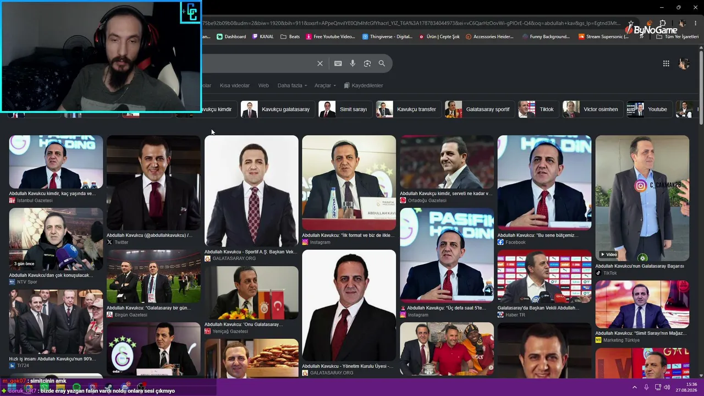
Task: Open the Yönetim Kurulu Üyesi portrait image
Action: (349, 305)
